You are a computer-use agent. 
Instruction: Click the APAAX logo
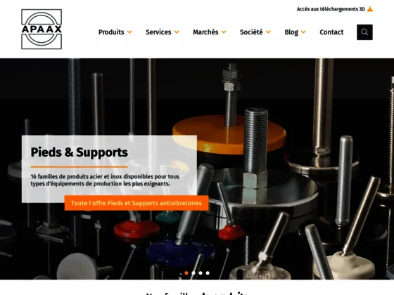point(42,29)
